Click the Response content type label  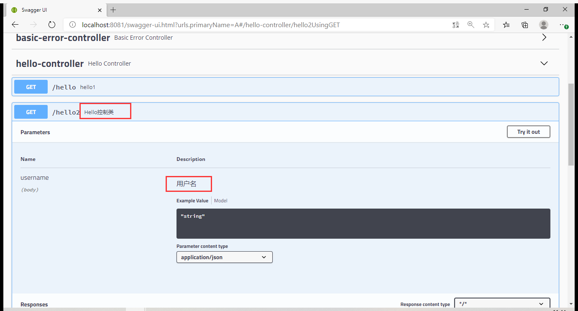(x=425, y=304)
